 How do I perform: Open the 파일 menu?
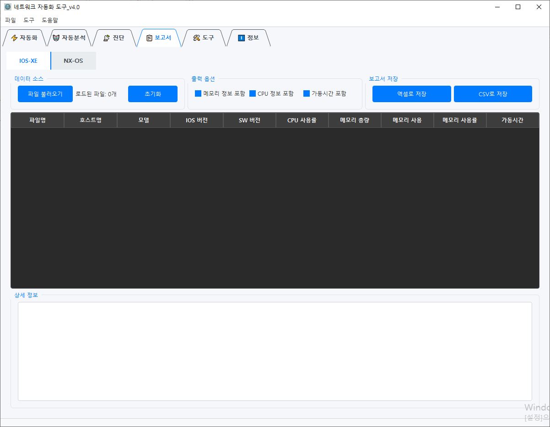pyautogui.click(x=11, y=20)
